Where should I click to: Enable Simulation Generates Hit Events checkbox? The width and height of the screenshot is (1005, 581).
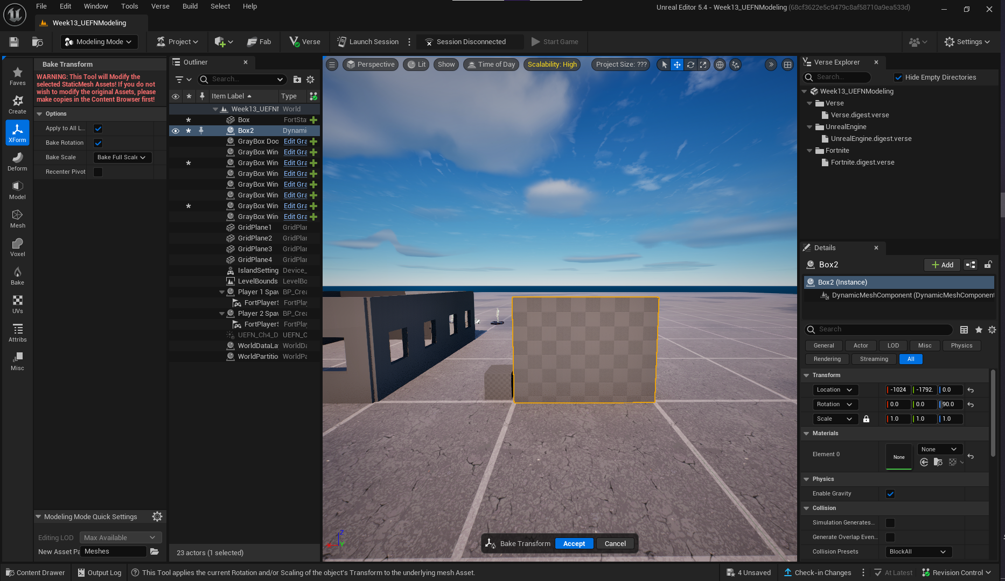[890, 522]
